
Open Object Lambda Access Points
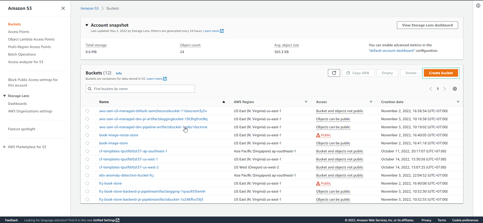[x=31, y=39]
